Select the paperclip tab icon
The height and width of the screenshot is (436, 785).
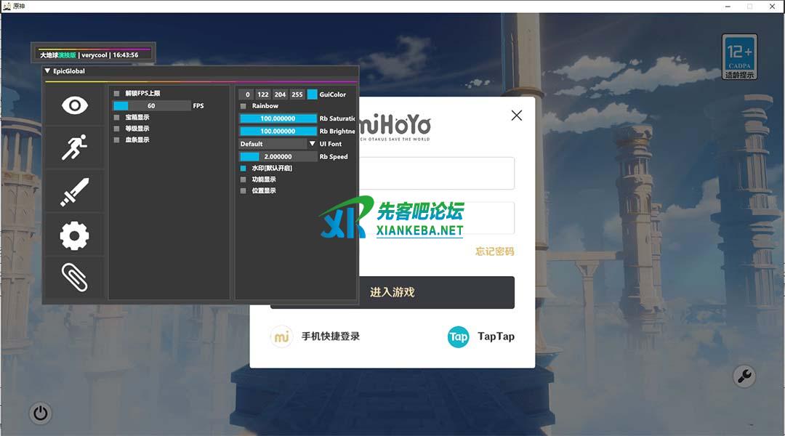(x=74, y=277)
